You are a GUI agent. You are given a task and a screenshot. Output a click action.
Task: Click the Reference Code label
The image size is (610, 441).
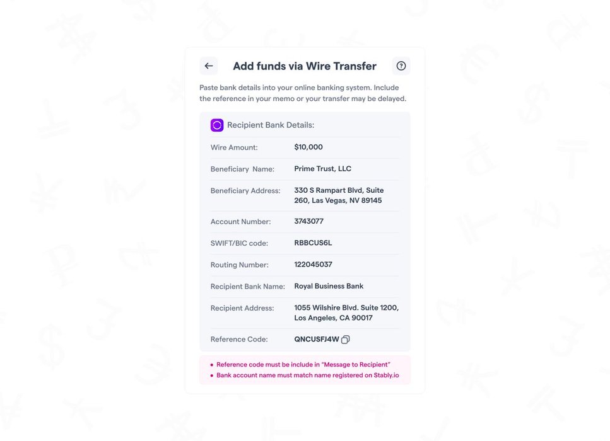239,340
